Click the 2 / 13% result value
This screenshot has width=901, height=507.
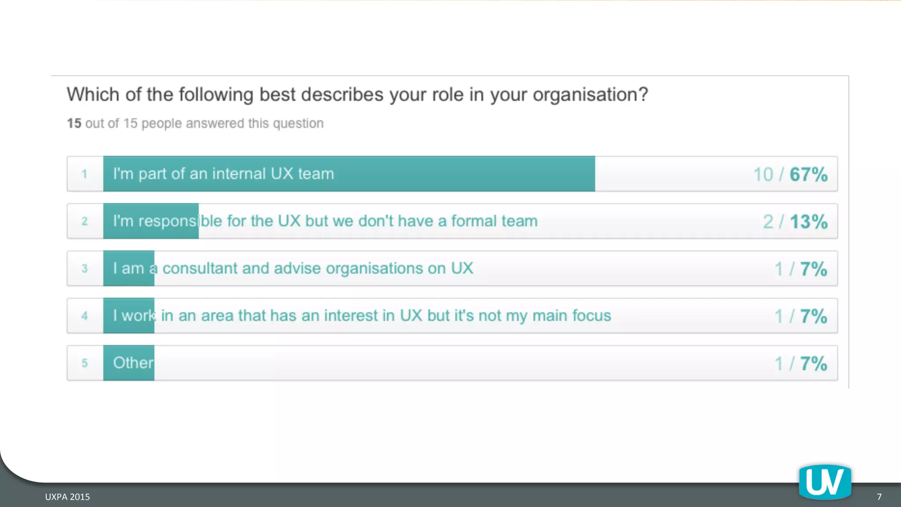(795, 221)
